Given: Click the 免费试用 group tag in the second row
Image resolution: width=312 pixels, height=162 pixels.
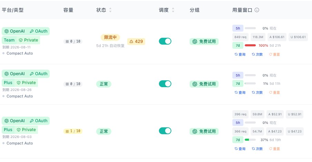Looking at the screenshot, I should click(204, 84).
